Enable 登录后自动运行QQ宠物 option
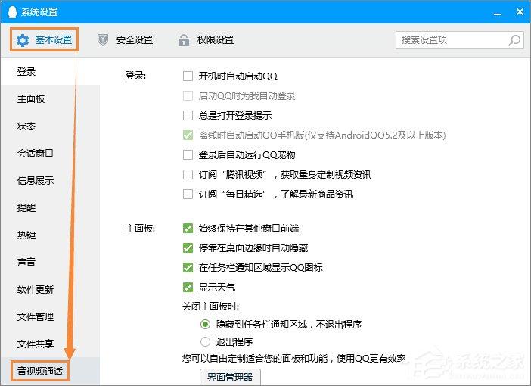 tap(188, 154)
